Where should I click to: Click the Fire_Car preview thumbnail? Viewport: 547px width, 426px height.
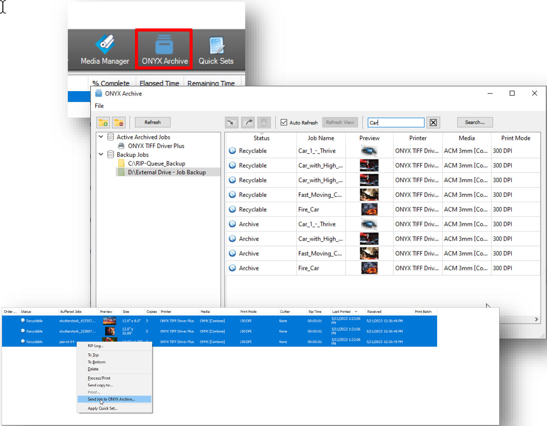(x=369, y=209)
